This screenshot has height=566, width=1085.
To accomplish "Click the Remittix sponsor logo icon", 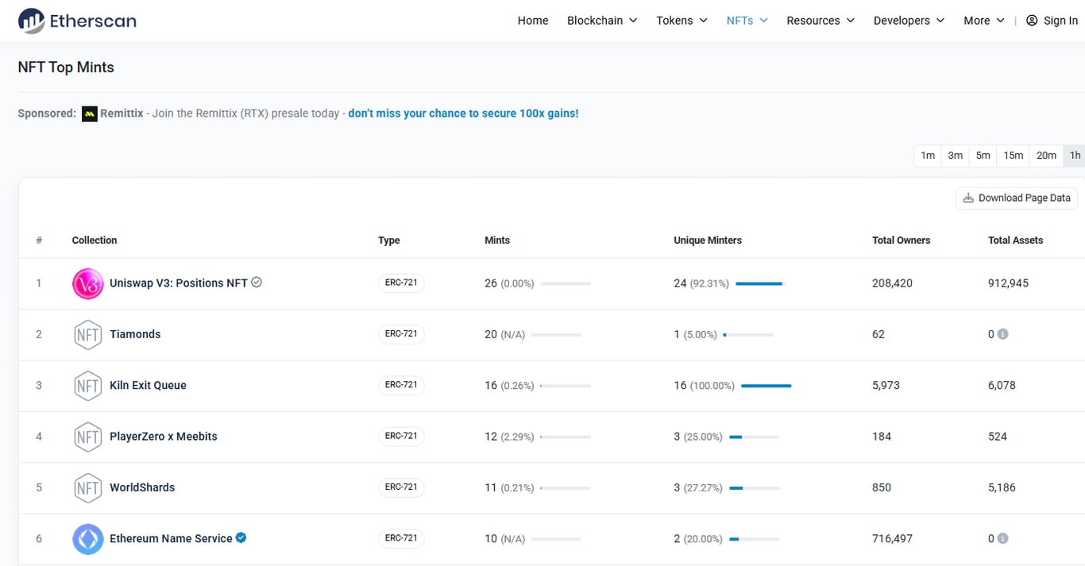I will pyautogui.click(x=89, y=114).
